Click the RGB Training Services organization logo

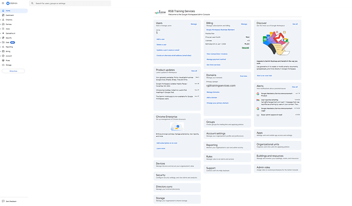click(x=160, y=13)
